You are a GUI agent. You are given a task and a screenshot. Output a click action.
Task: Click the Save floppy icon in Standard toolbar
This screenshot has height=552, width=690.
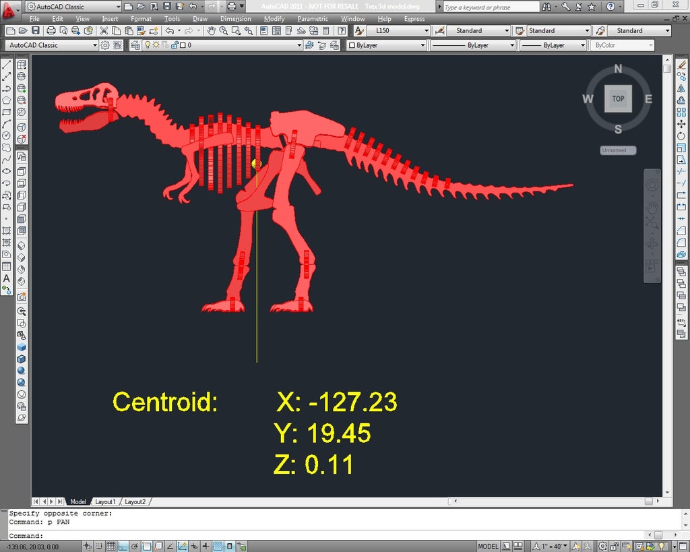coord(36,31)
